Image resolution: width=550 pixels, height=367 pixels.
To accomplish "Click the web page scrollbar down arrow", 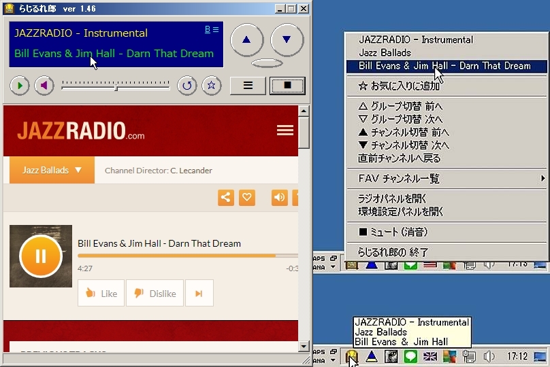I will [x=304, y=347].
